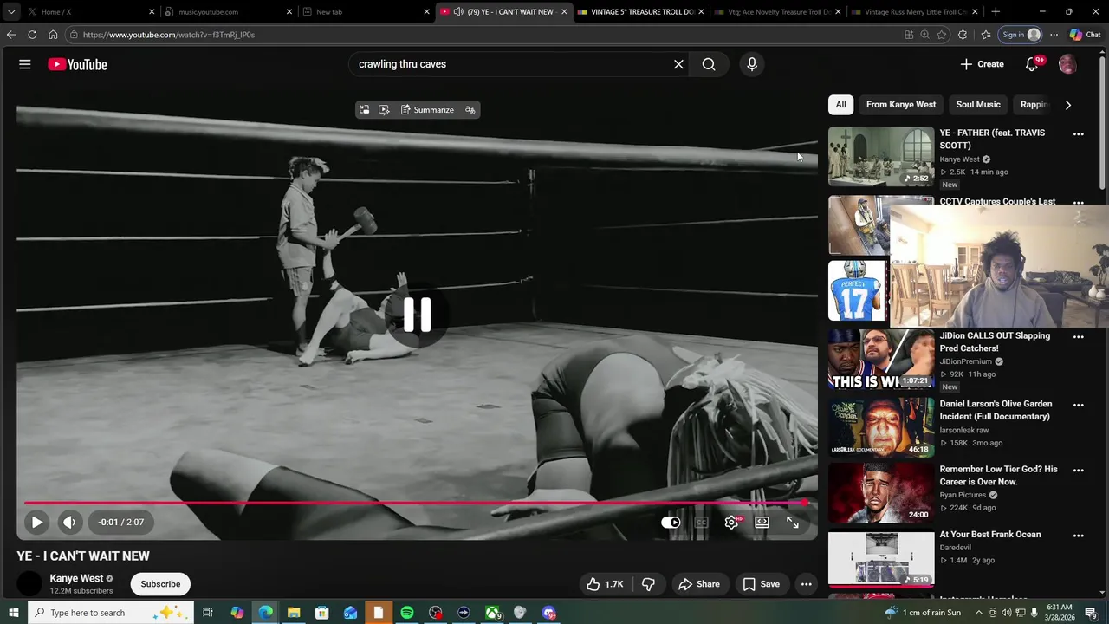
Task: Open options for JiDion CALLS OUT video
Action: pyautogui.click(x=1079, y=336)
